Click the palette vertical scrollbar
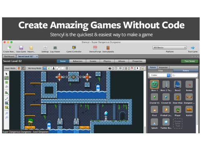This screenshot has height=151, width=202. tap(197, 102)
